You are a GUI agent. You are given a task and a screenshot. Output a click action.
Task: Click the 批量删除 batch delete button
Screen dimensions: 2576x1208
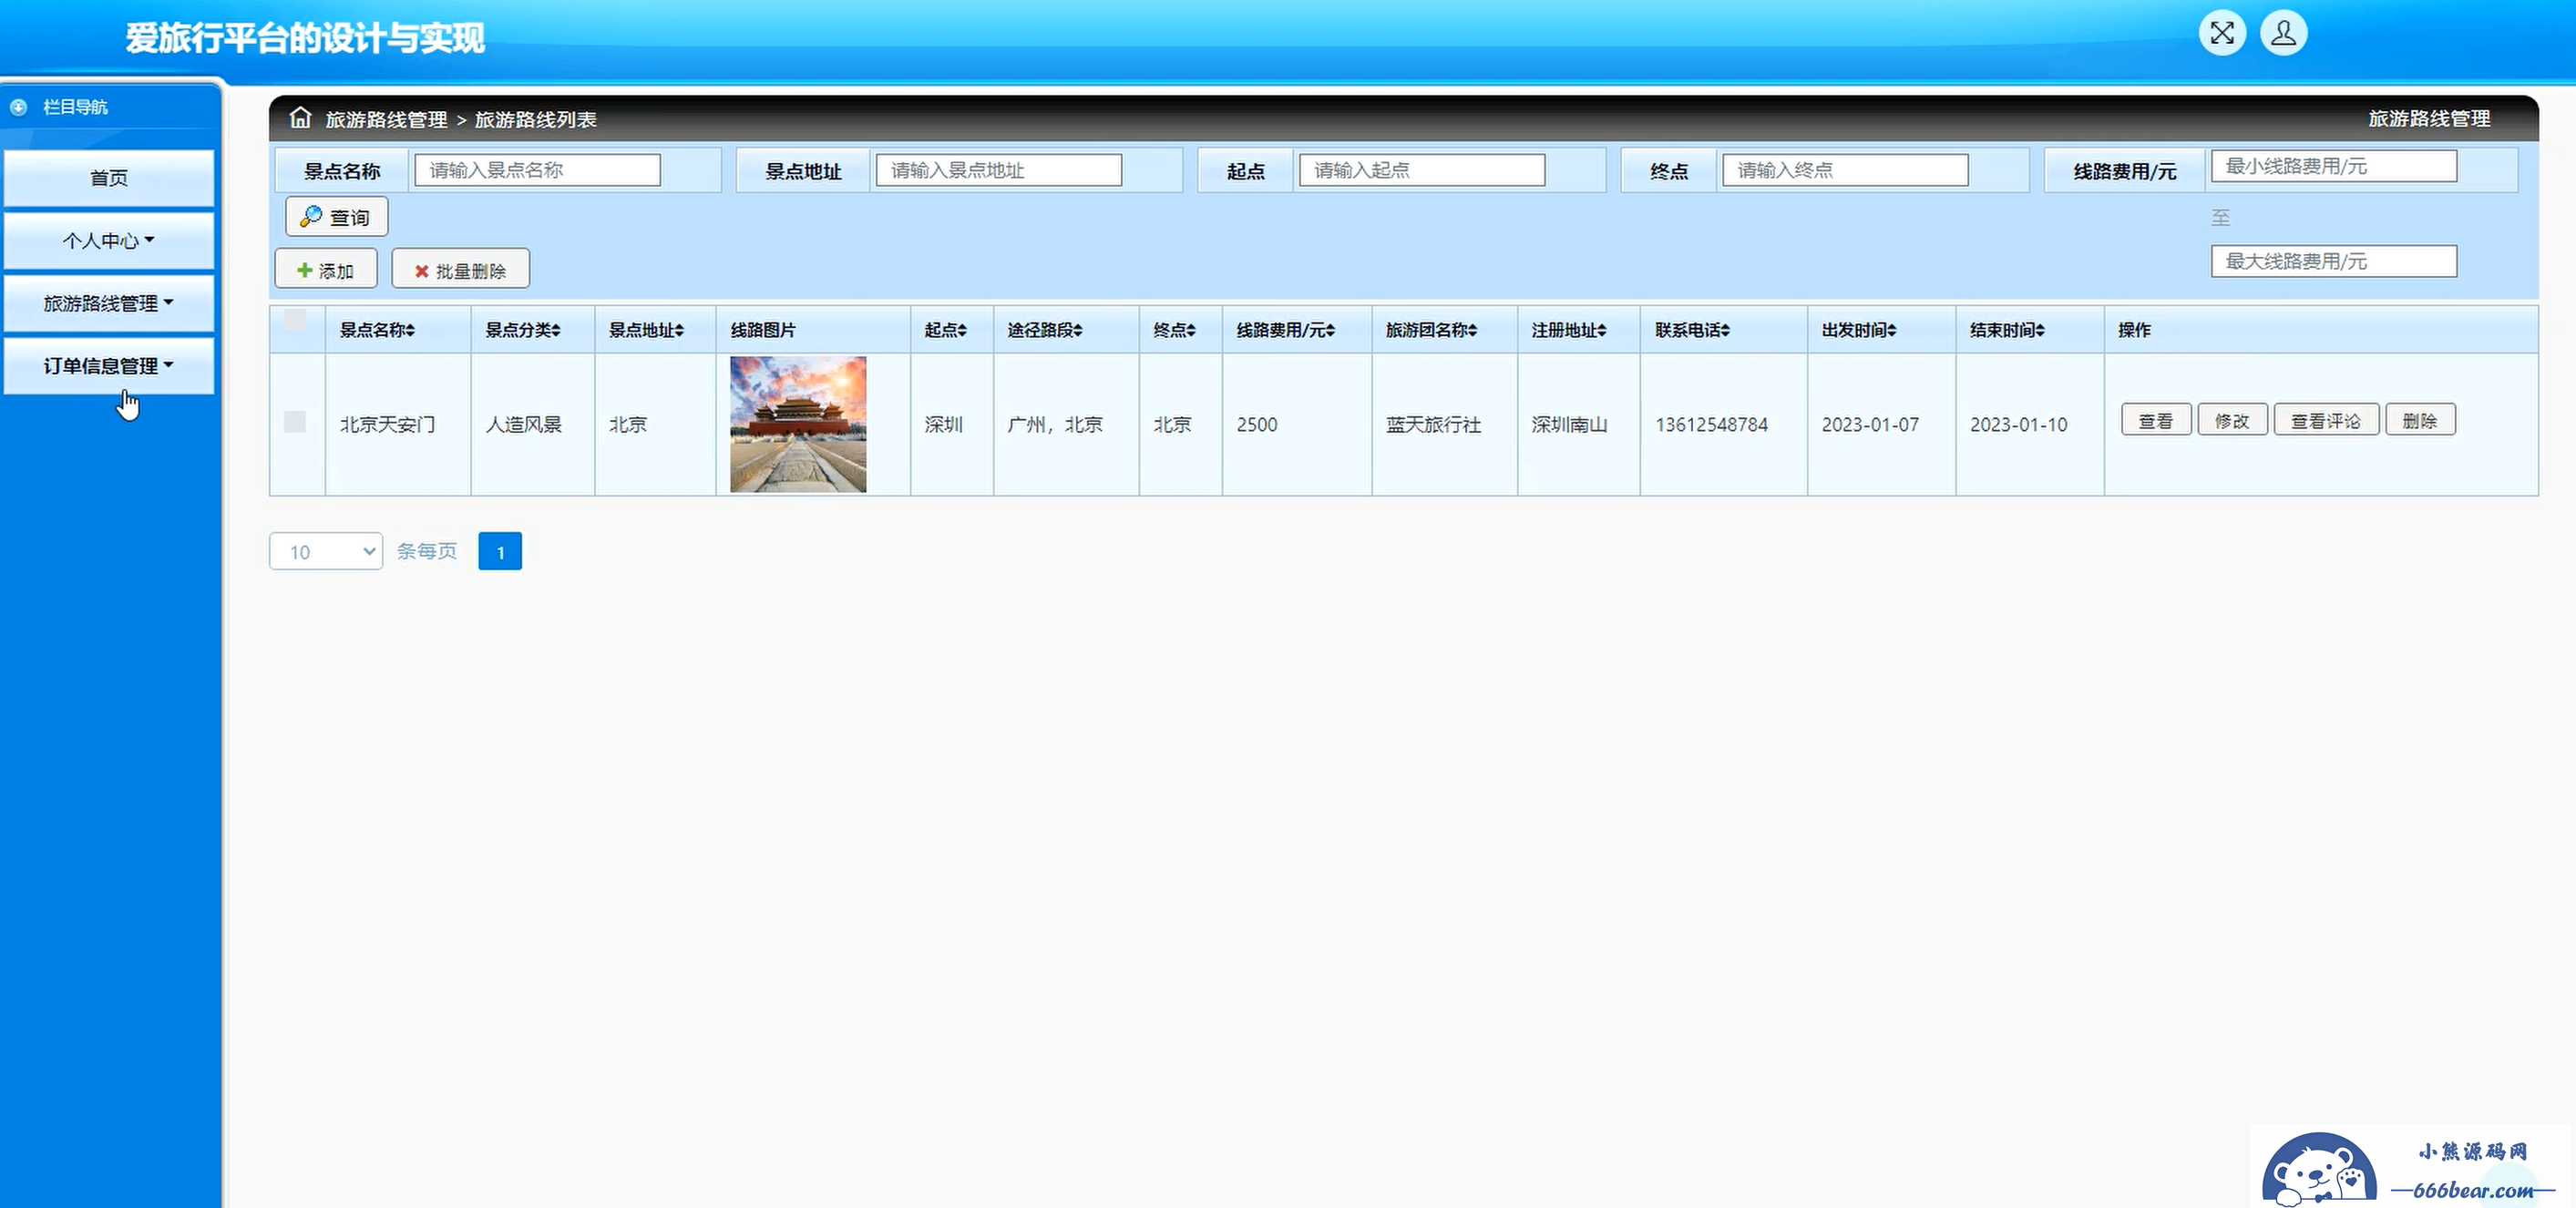coord(460,270)
